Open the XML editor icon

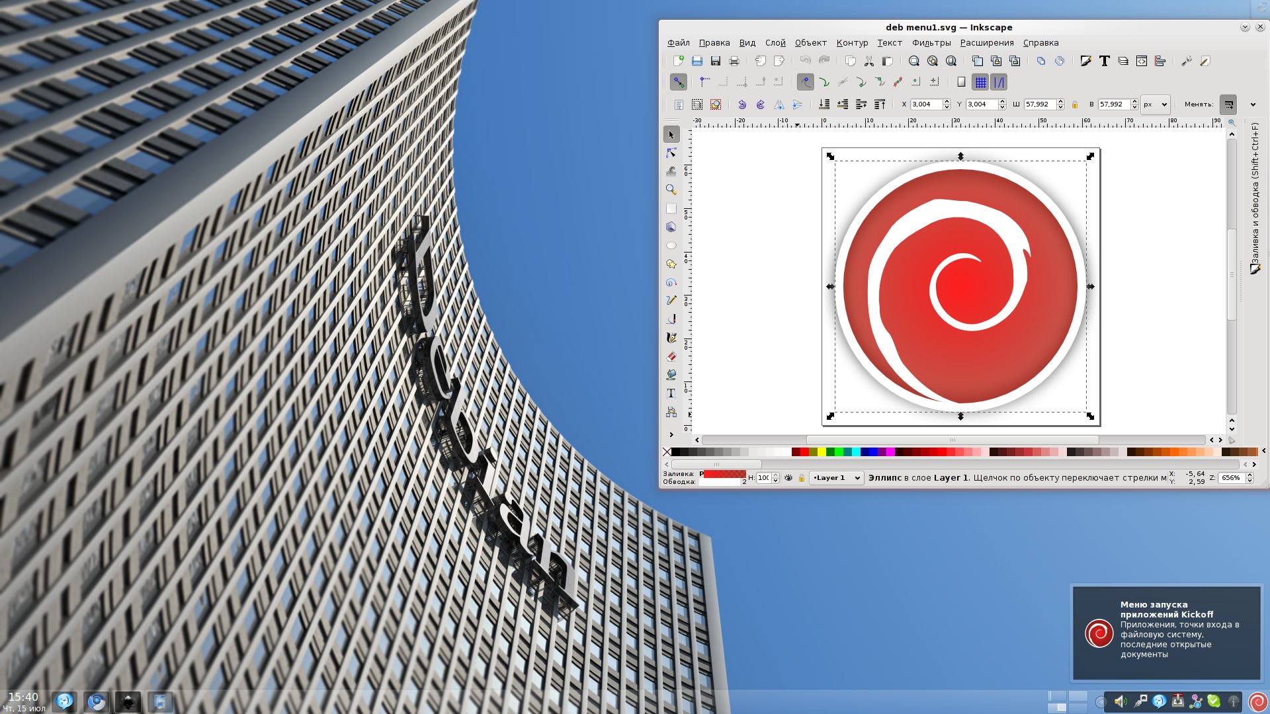point(1141,61)
